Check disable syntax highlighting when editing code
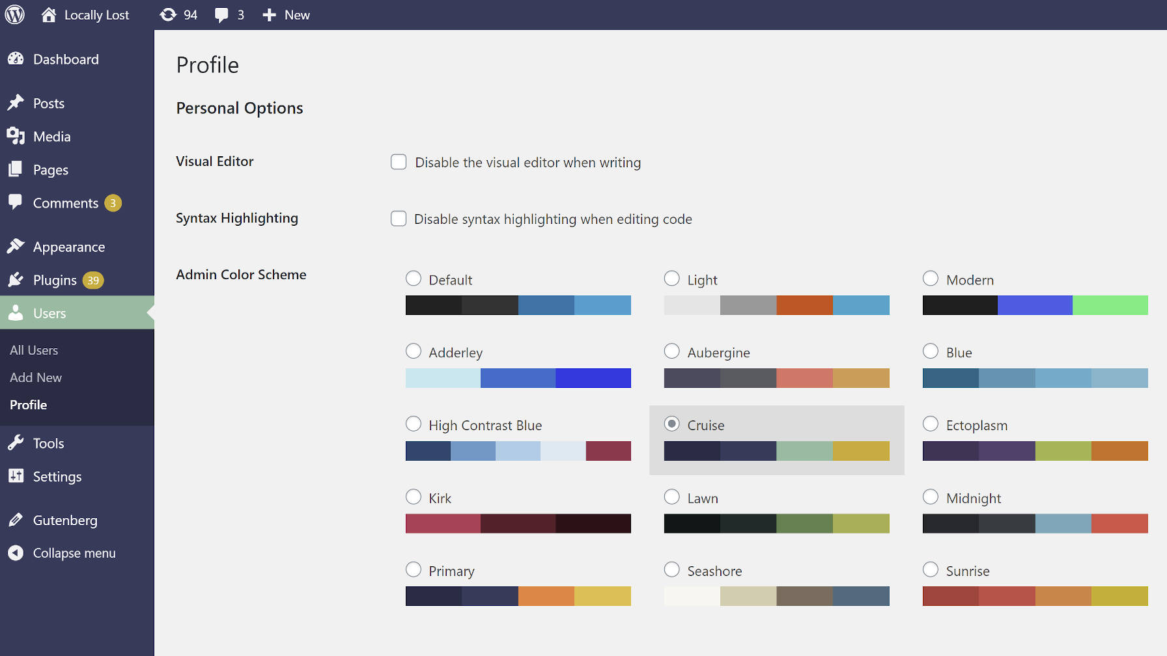Viewport: 1167px width, 656px height. (398, 219)
